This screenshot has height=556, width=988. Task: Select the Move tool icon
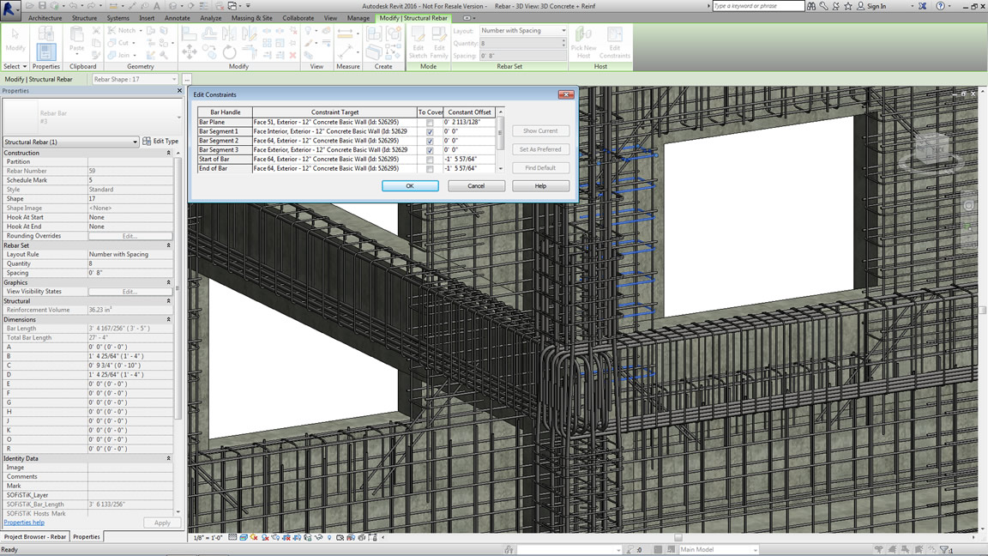point(189,52)
